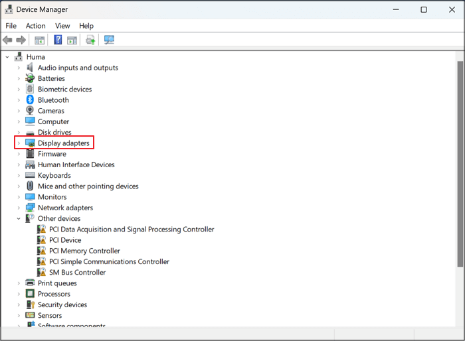Click the Firmware chip icon

[30, 153]
